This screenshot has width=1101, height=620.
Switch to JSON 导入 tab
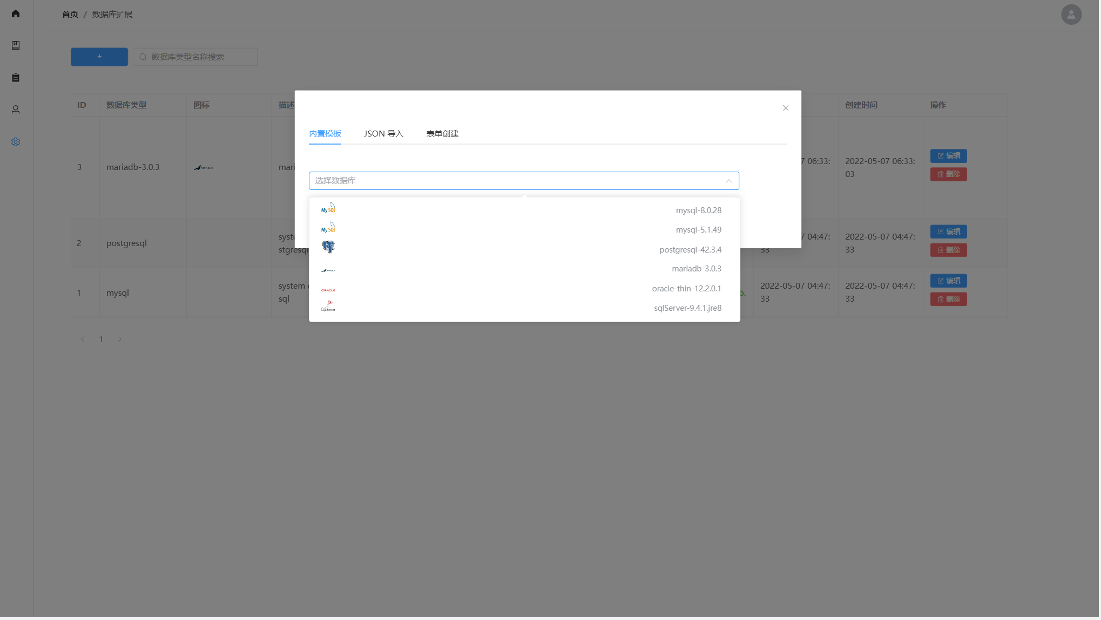[x=383, y=134]
